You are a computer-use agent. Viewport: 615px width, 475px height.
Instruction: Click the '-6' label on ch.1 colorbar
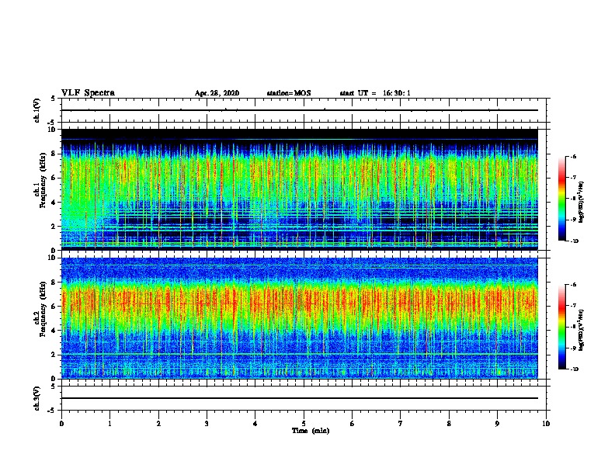point(573,156)
